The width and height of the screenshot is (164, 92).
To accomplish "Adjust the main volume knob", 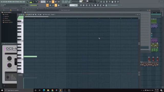I will 27,2.
